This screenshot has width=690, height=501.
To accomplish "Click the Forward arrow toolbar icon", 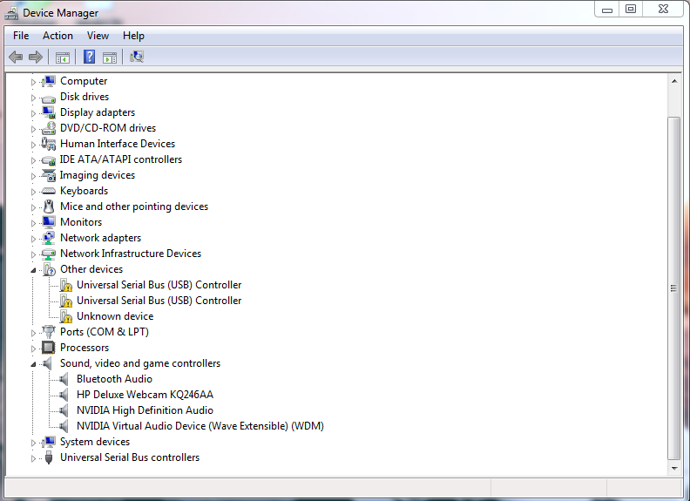I will coord(35,57).
